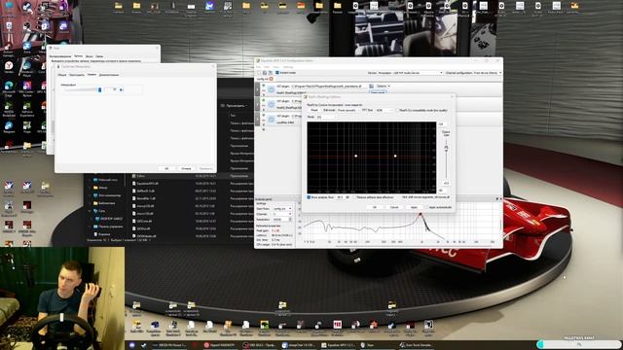Switch to Общие tab in microphone properties

pos(62,75)
